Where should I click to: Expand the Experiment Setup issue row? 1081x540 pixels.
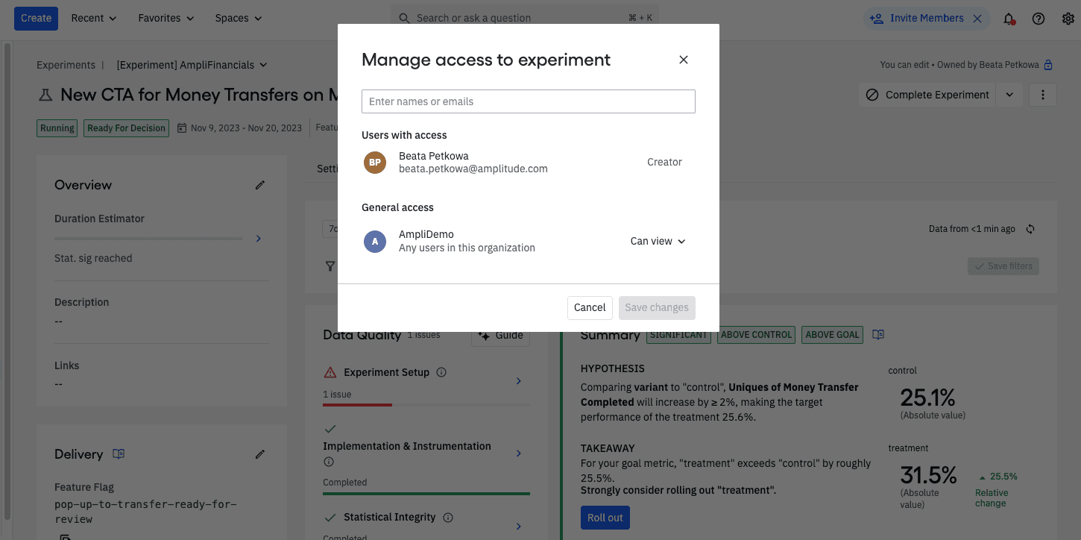tap(519, 381)
